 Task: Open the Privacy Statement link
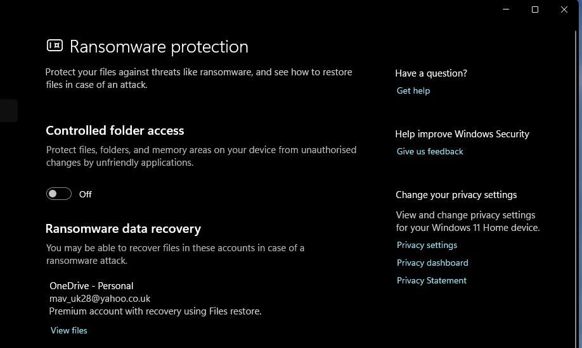431,280
